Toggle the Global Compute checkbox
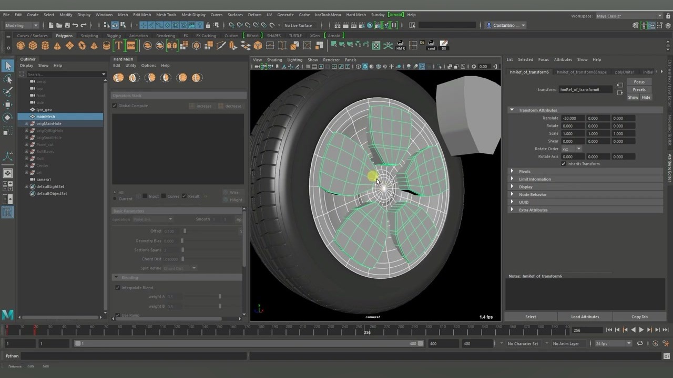This screenshot has height=378, width=673. pos(115,106)
